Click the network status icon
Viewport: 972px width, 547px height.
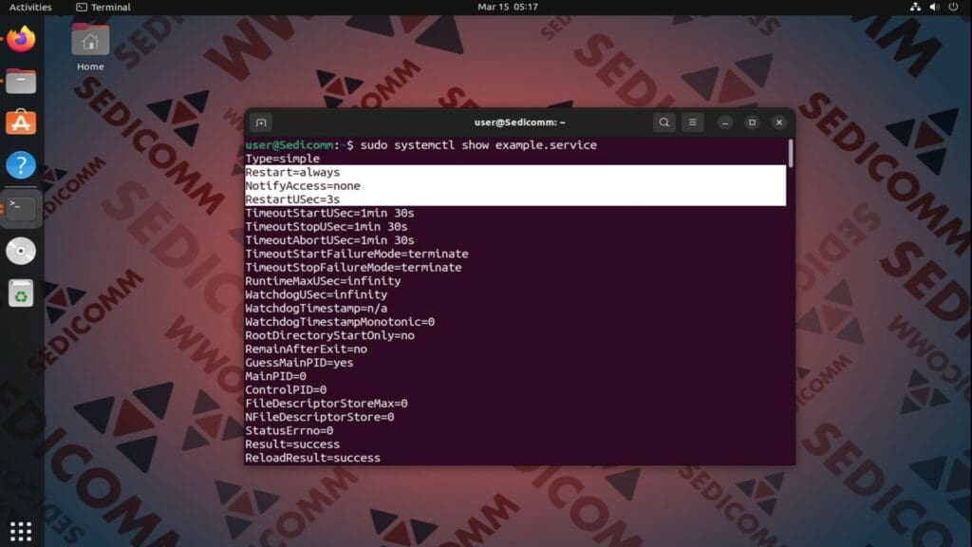coord(915,7)
